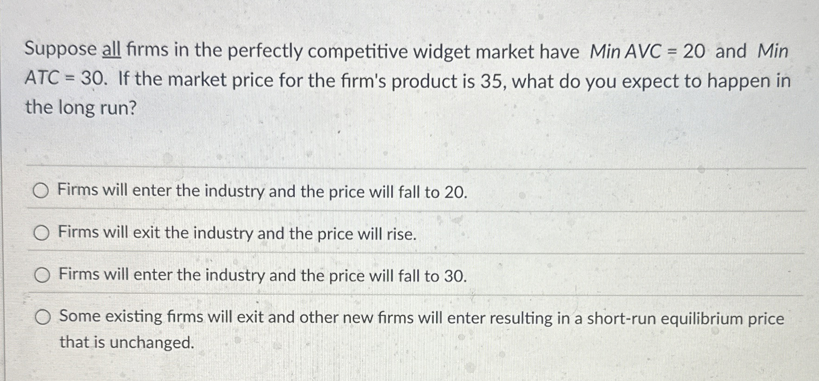
Task: Click the underlined word 'all'
Action: point(113,51)
